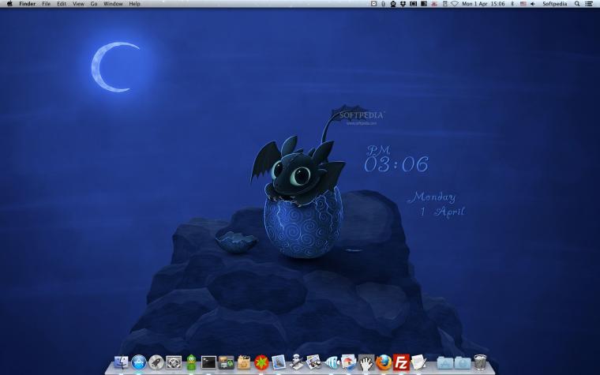Click the volume speaker icon in menu bar
This screenshot has width=600, height=375.
(x=532, y=4)
